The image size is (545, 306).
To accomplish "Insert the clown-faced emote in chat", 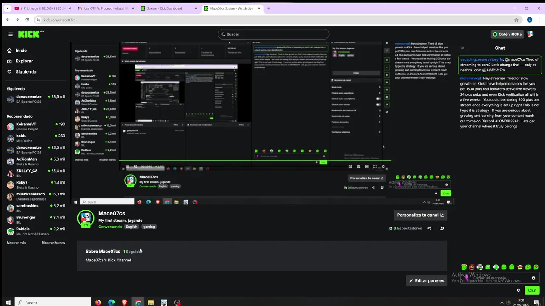I will pos(480,267).
